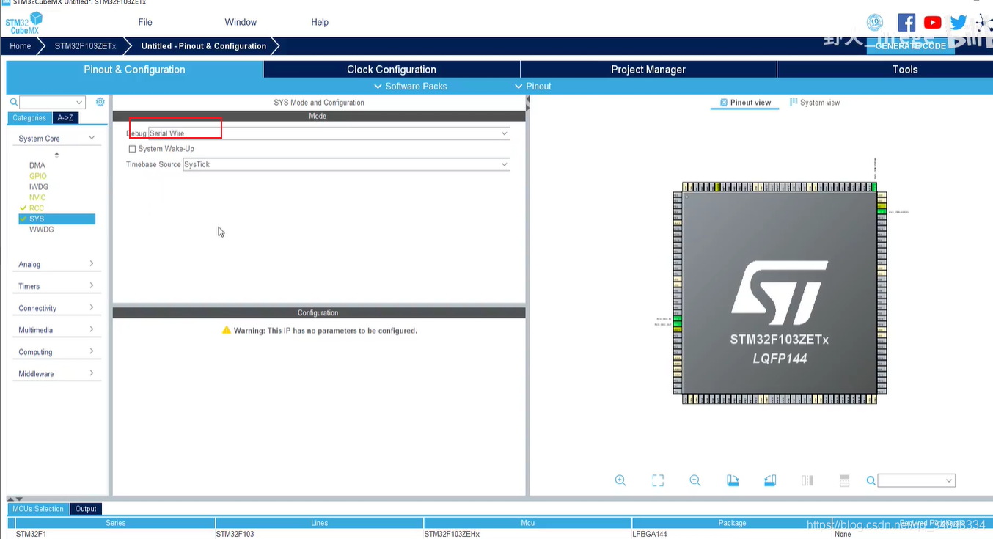Switch to Categories tab
This screenshot has height=539, width=993.
point(29,118)
